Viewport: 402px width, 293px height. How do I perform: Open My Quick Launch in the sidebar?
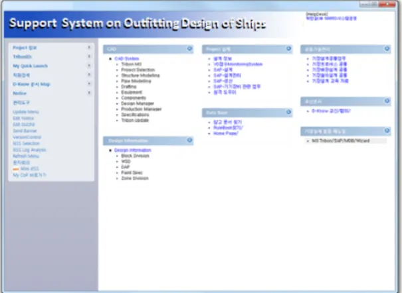click(31, 66)
